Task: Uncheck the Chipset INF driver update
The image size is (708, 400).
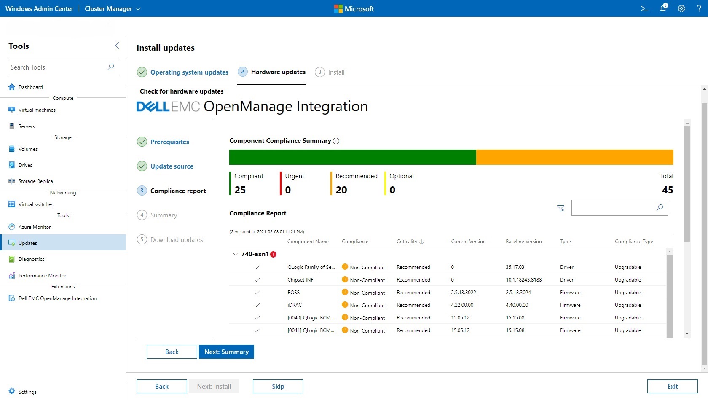Action: (x=257, y=279)
